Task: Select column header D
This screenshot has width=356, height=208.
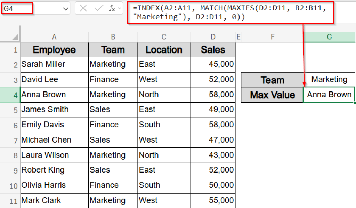Action: pyautogui.click(x=212, y=36)
